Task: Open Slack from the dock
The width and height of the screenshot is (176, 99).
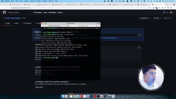Action: 66,96
